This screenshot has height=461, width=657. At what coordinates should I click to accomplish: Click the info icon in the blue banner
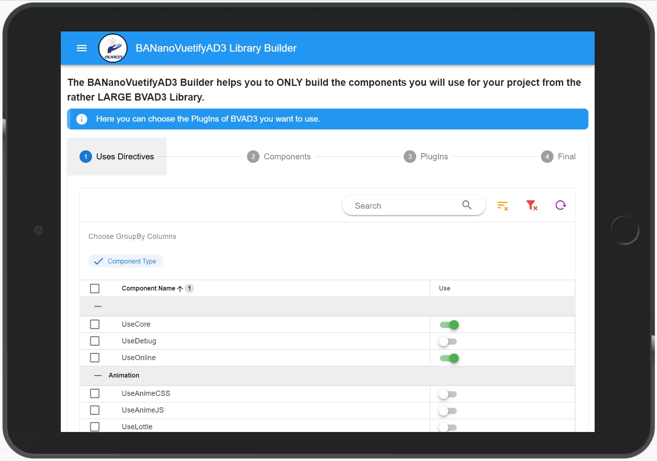point(81,119)
